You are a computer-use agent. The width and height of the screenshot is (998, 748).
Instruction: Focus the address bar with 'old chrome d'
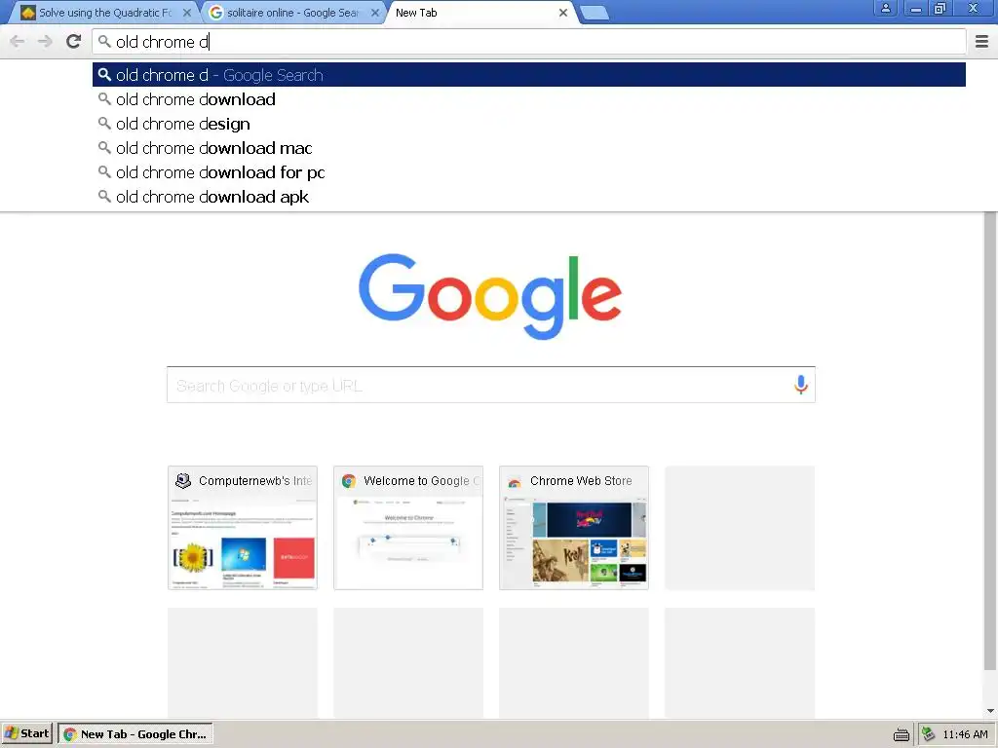click(529, 42)
